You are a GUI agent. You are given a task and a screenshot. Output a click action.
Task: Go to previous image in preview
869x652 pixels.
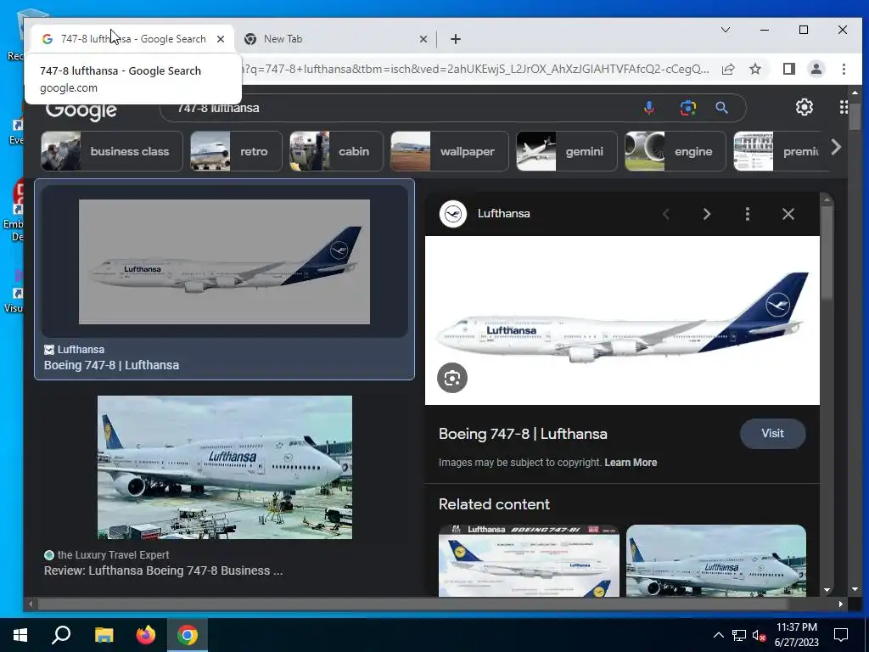click(x=666, y=214)
